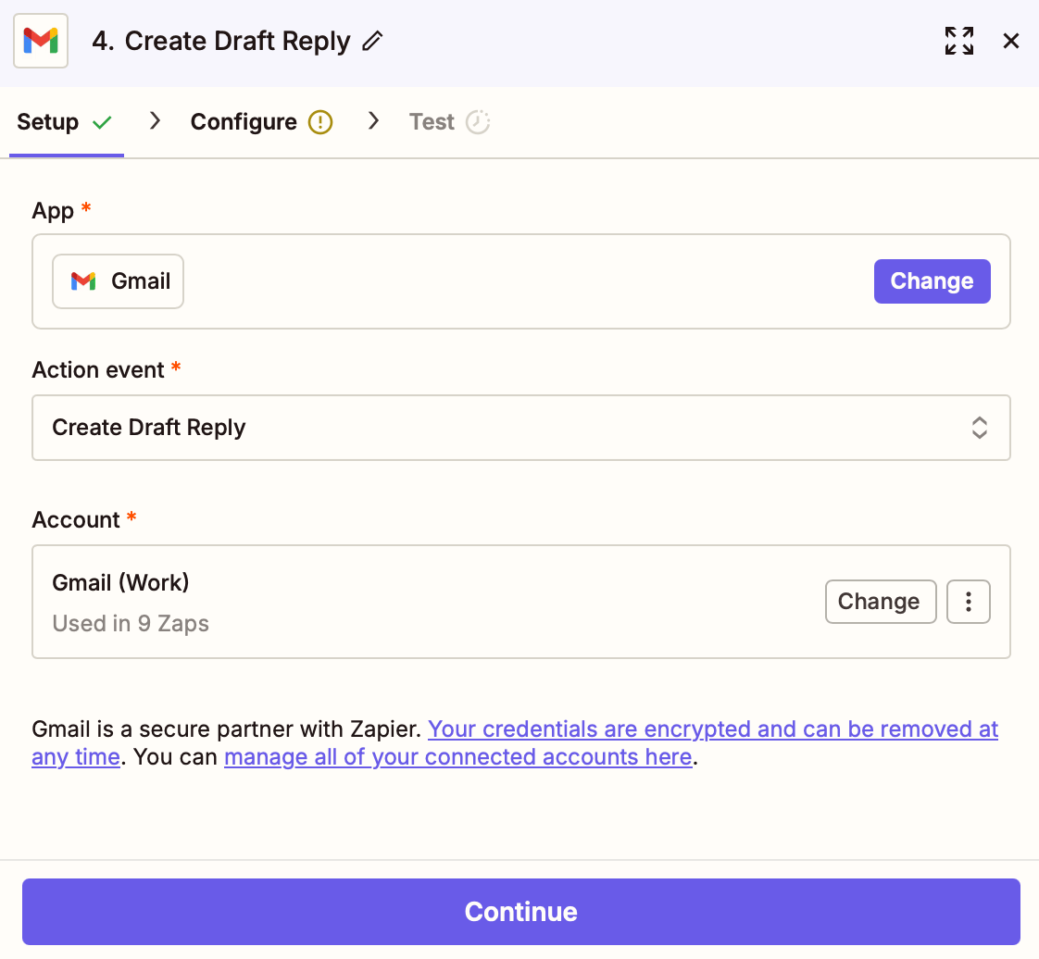Go to the Test tab
This screenshot has height=959, width=1039.
coord(449,122)
